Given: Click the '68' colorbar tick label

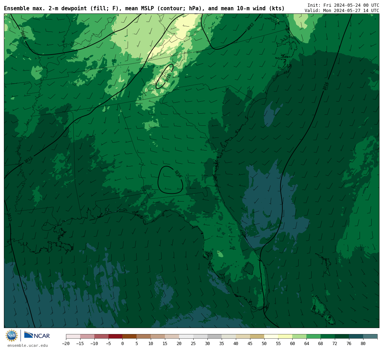Looking at the screenshot, I should [x=321, y=344].
